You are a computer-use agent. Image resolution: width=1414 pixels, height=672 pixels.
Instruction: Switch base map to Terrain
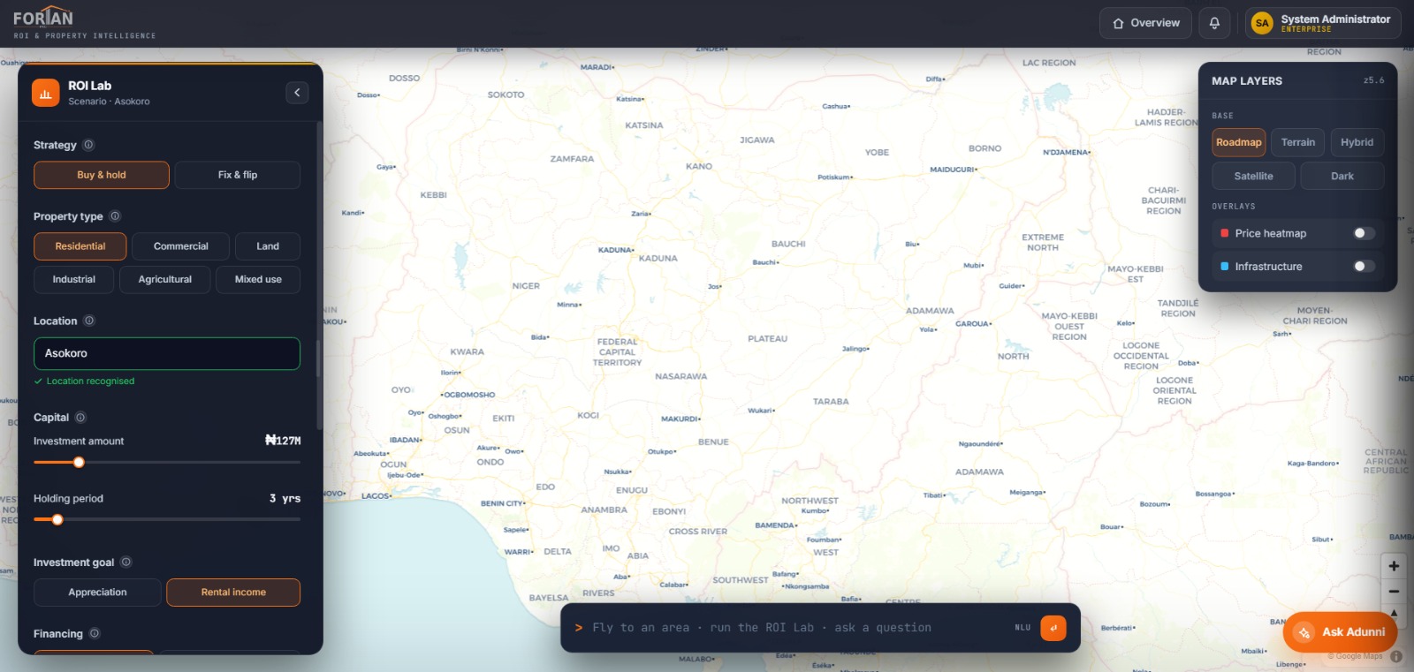[x=1298, y=142]
